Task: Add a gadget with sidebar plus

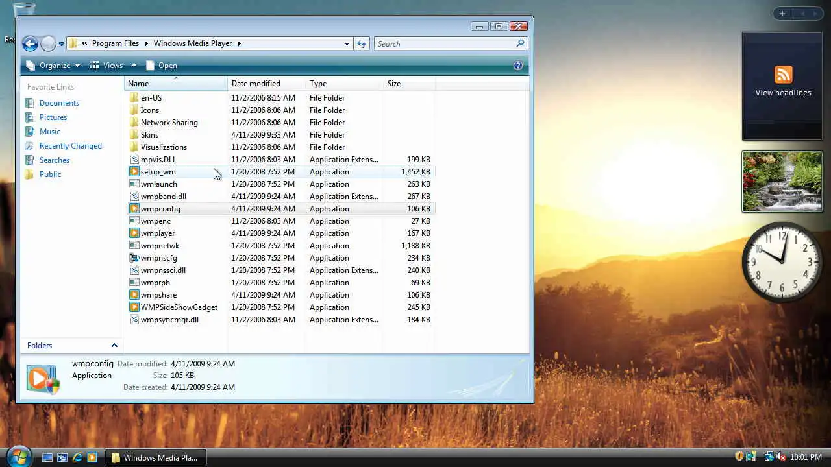Action: tap(782, 14)
